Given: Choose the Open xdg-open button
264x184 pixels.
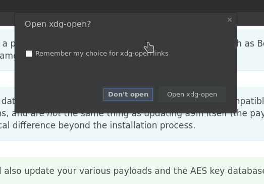Looking at the screenshot, I should click(192, 95).
